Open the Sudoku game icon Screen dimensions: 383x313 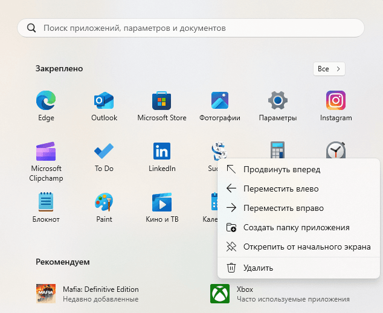pyautogui.click(x=219, y=150)
